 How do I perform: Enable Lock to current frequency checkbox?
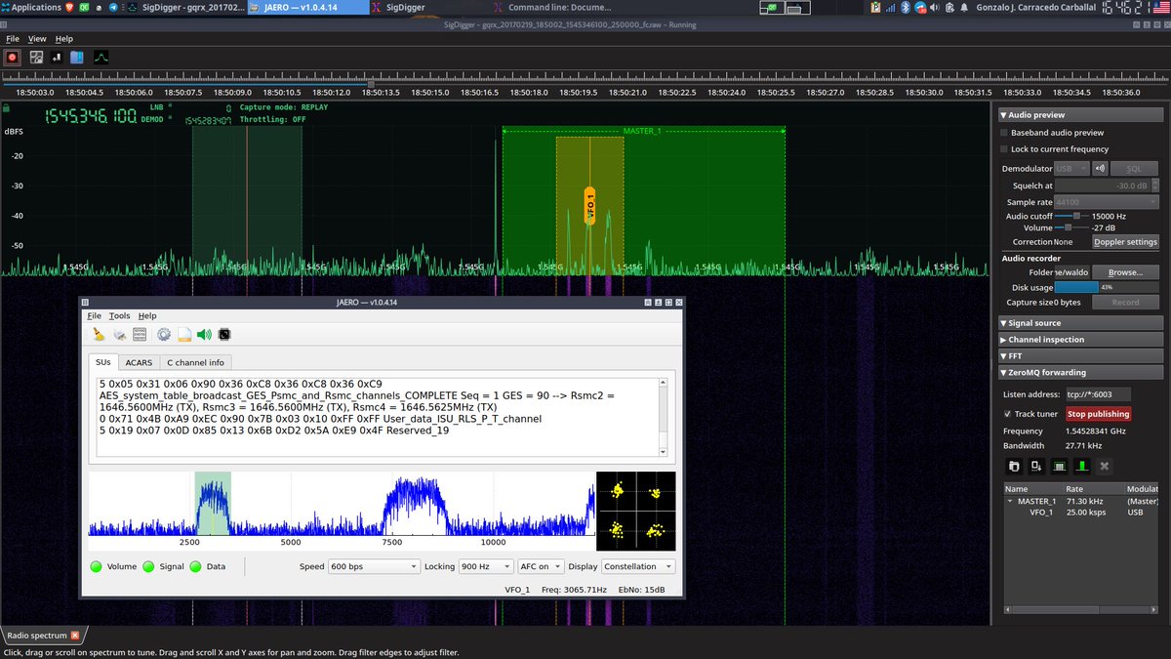coord(1004,148)
